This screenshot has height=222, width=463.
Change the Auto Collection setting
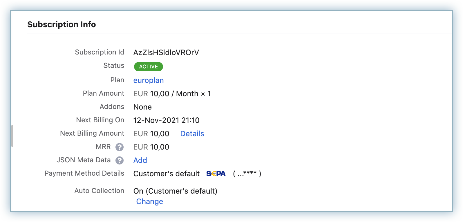tap(149, 201)
